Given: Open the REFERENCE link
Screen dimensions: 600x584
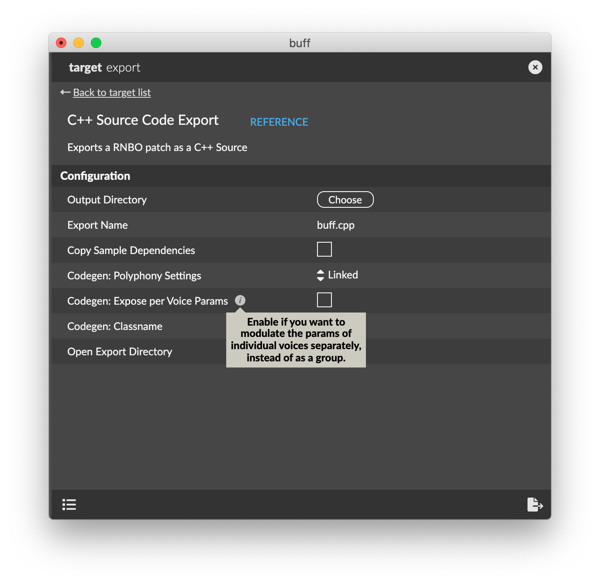Looking at the screenshot, I should pyautogui.click(x=279, y=122).
